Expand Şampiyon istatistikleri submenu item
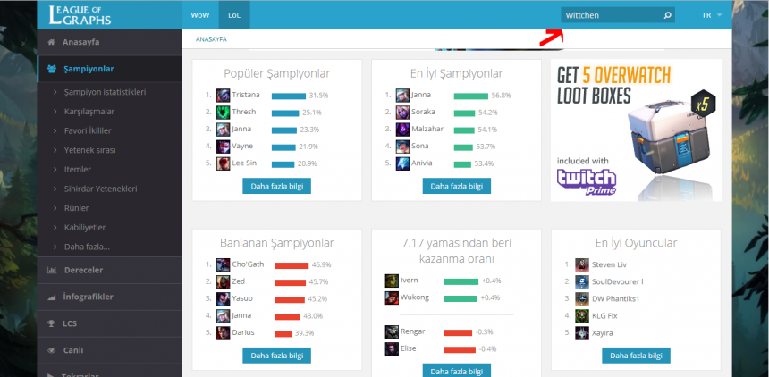 (x=105, y=92)
